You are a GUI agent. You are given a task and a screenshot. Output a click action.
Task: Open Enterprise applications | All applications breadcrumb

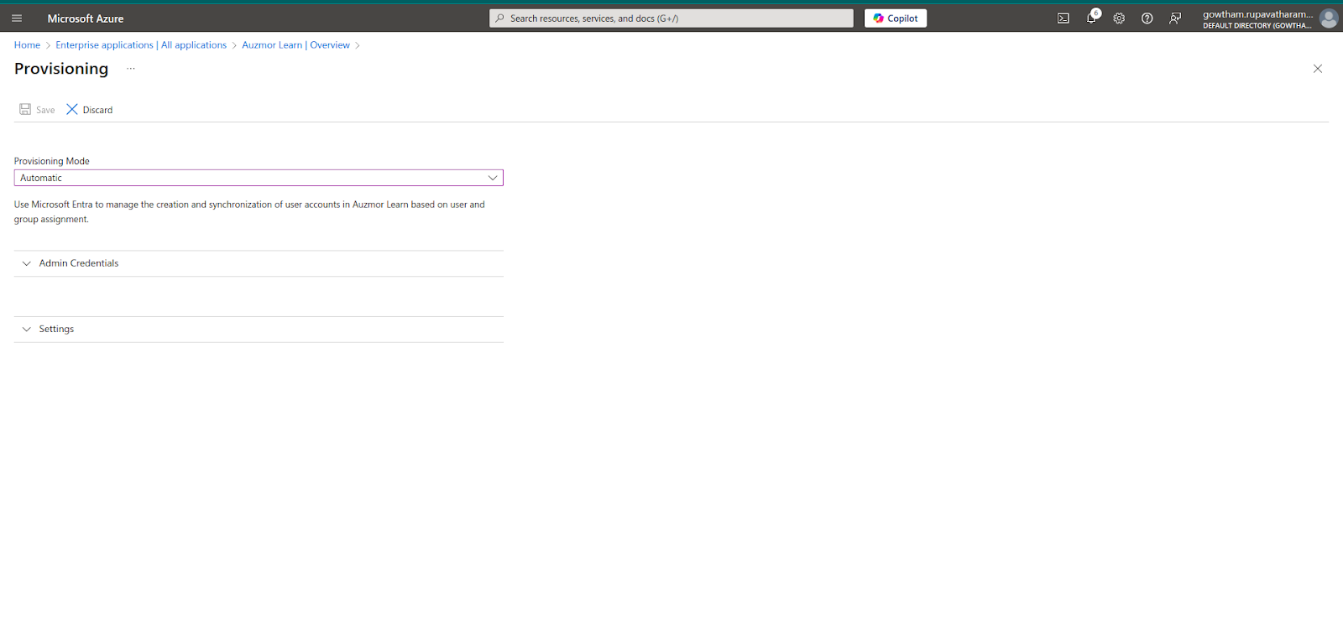coord(141,45)
